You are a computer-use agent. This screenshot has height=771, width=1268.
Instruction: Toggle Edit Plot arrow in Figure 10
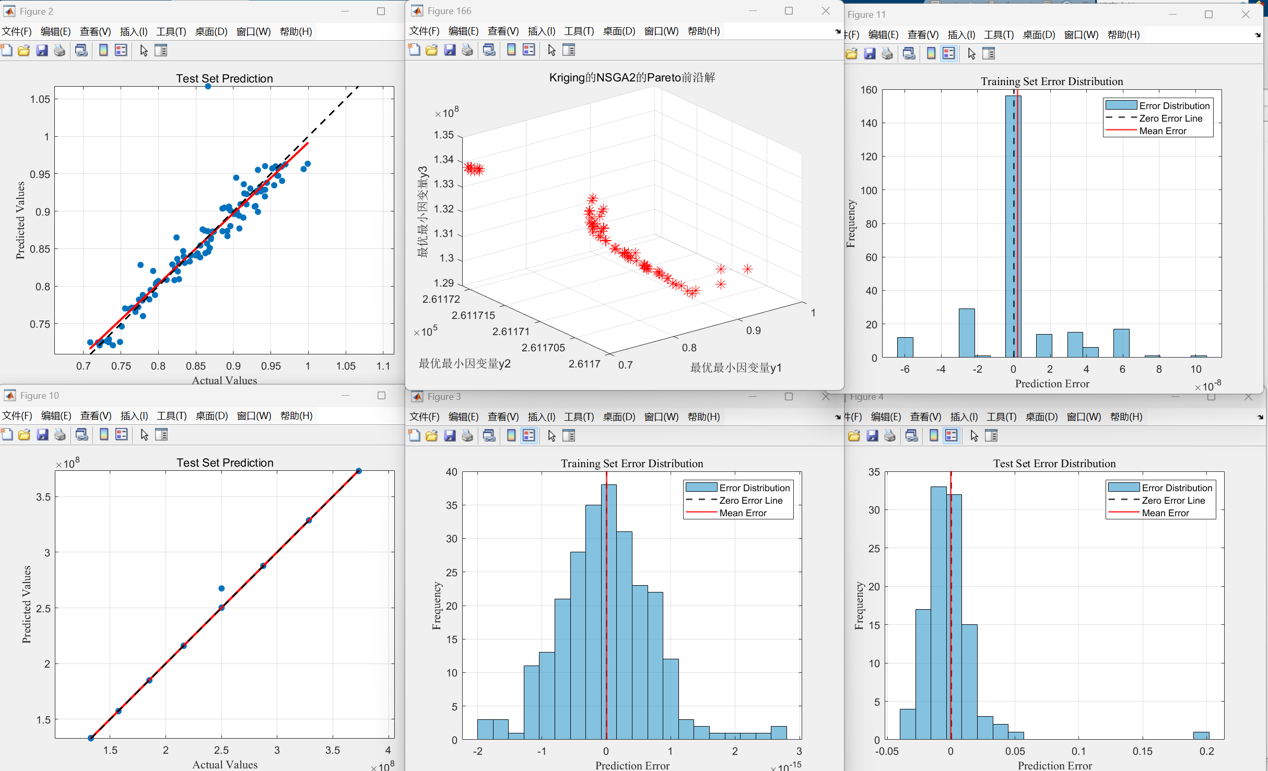[x=145, y=435]
